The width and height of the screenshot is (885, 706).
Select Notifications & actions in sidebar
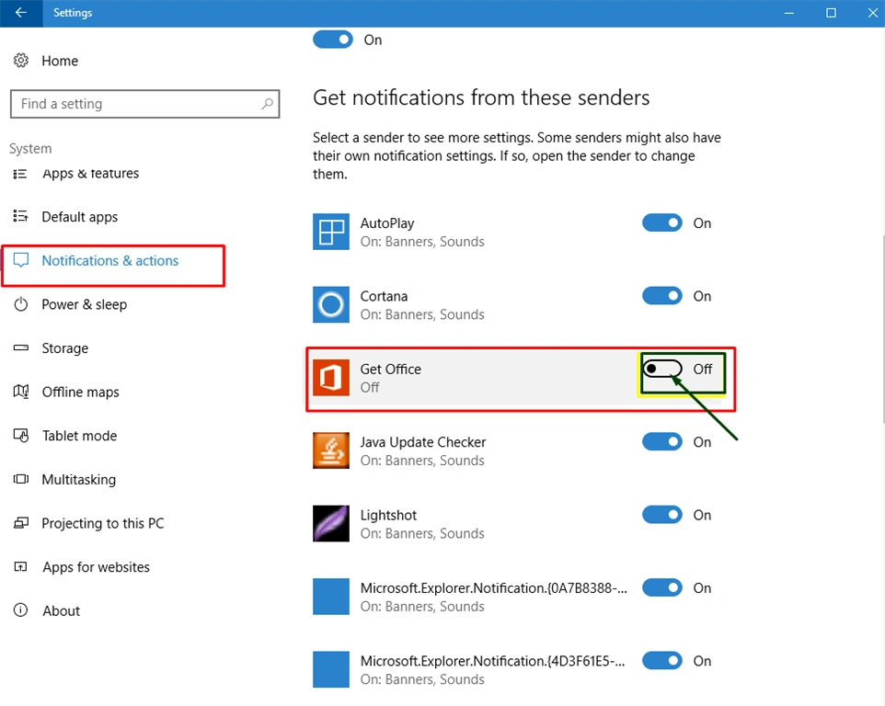(110, 261)
